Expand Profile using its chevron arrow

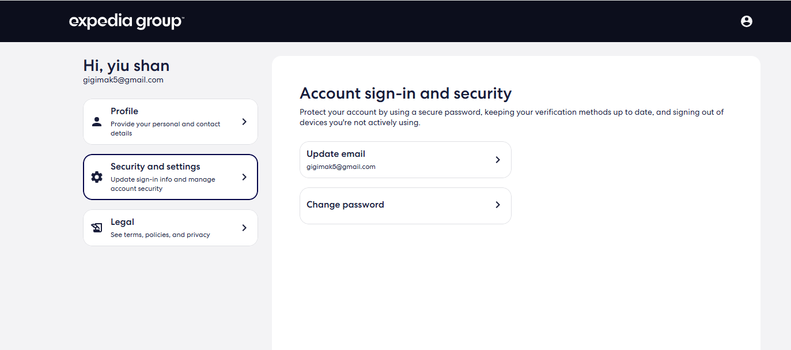click(244, 122)
